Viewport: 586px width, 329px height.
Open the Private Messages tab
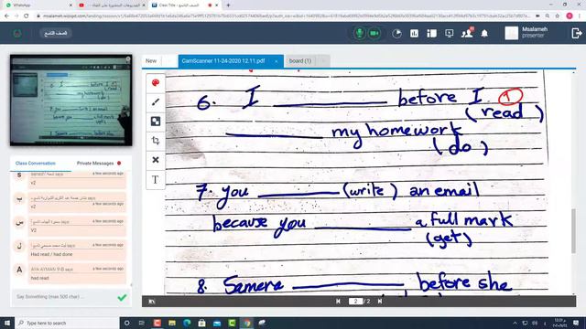click(x=95, y=164)
